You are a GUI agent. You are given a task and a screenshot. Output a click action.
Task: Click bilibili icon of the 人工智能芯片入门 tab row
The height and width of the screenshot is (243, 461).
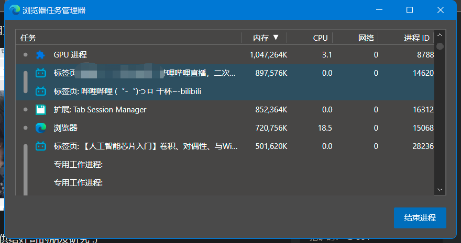point(40,146)
